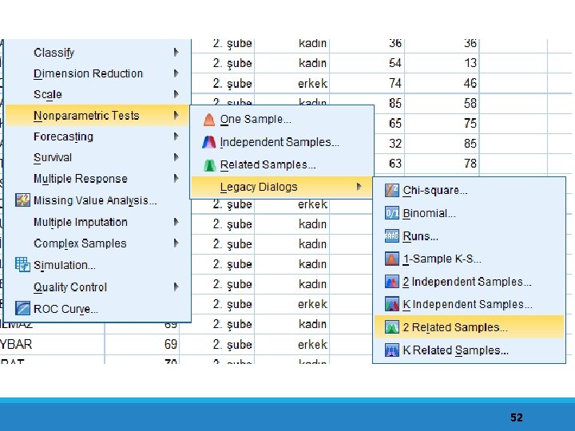The image size is (575, 431).
Task: Open the Legacy Dialogs submenu
Action: point(282,187)
